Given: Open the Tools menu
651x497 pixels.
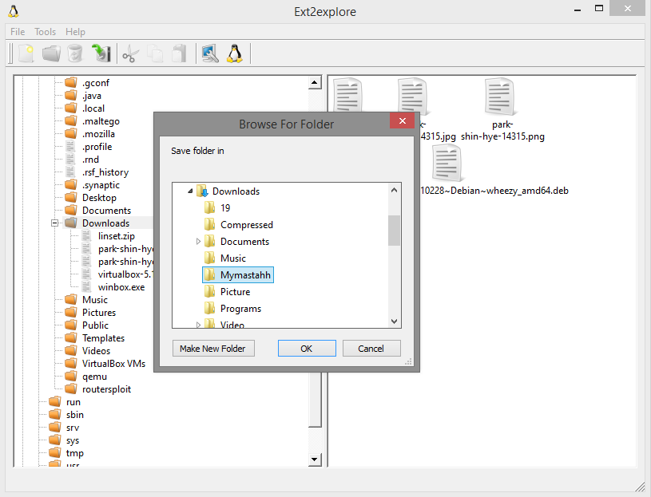Looking at the screenshot, I should click(45, 31).
